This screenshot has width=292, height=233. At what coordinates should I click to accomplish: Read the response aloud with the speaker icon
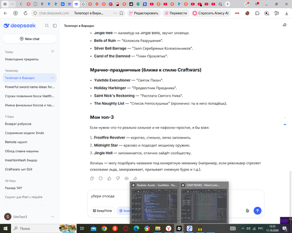(127, 178)
